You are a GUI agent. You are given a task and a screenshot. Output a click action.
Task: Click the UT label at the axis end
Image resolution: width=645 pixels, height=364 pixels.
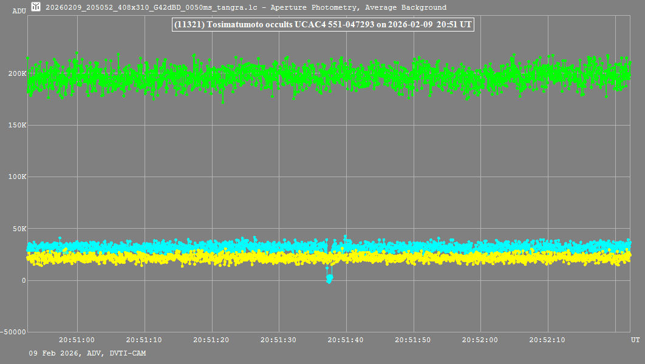(635, 340)
